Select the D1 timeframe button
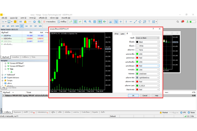This screenshot has height=131, width=197. pos(31,26)
